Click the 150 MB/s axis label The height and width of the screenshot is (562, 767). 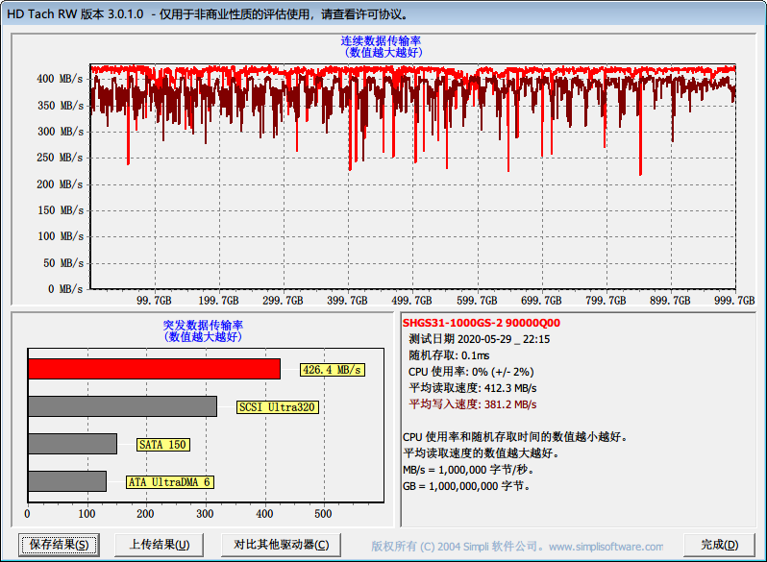pyautogui.click(x=60, y=209)
